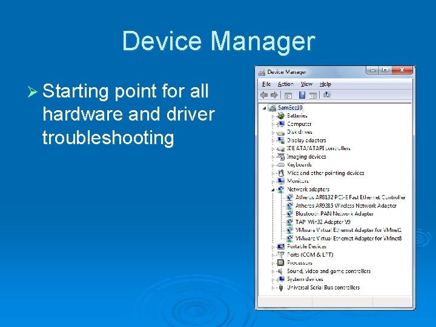This screenshot has height=327, width=436.
Task: Click the Monitors category icon
Action: pyautogui.click(x=281, y=181)
